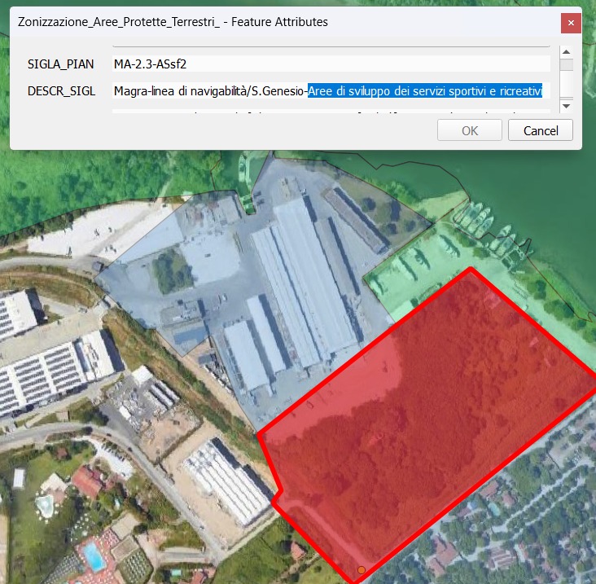Click the SIGLA_PIAN field label

coord(61,64)
